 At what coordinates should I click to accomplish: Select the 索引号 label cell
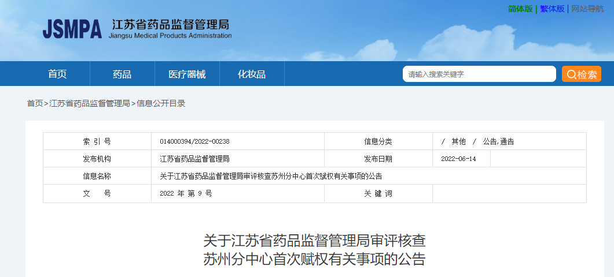(97, 141)
